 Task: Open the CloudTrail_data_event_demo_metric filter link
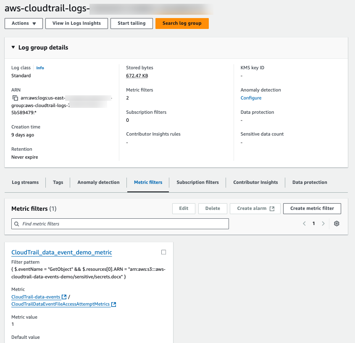pyautogui.click(x=61, y=252)
